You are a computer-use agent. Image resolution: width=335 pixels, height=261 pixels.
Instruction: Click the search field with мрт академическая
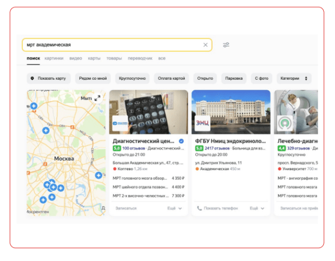112,45
